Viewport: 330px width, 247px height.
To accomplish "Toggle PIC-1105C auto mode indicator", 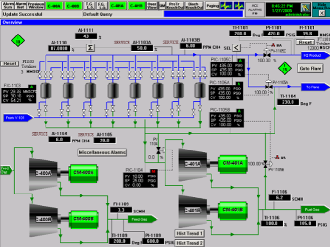I will 240,61.
